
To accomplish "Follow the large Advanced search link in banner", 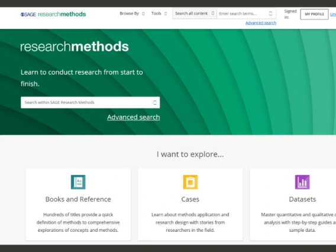I will click(134, 117).
